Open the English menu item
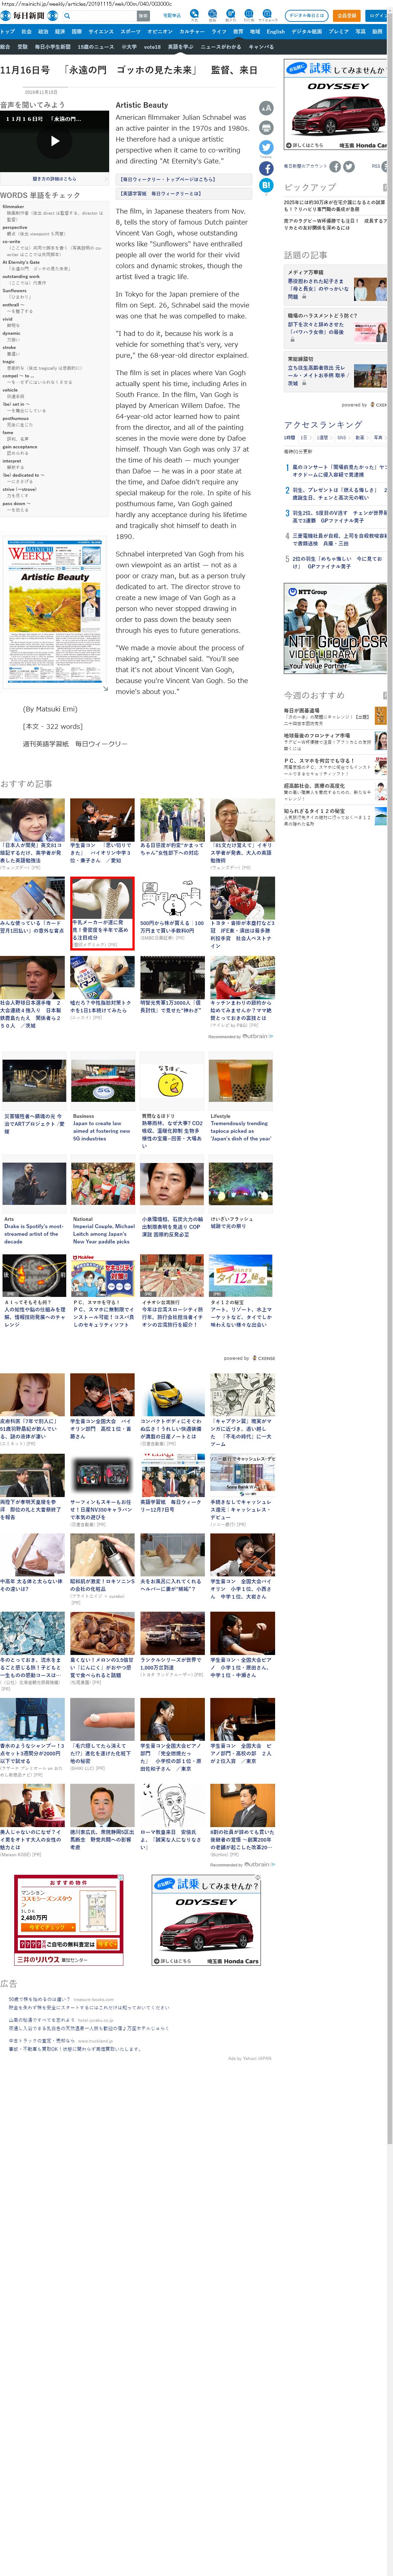Image resolution: width=393 pixels, height=2576 pixels. 275,31
